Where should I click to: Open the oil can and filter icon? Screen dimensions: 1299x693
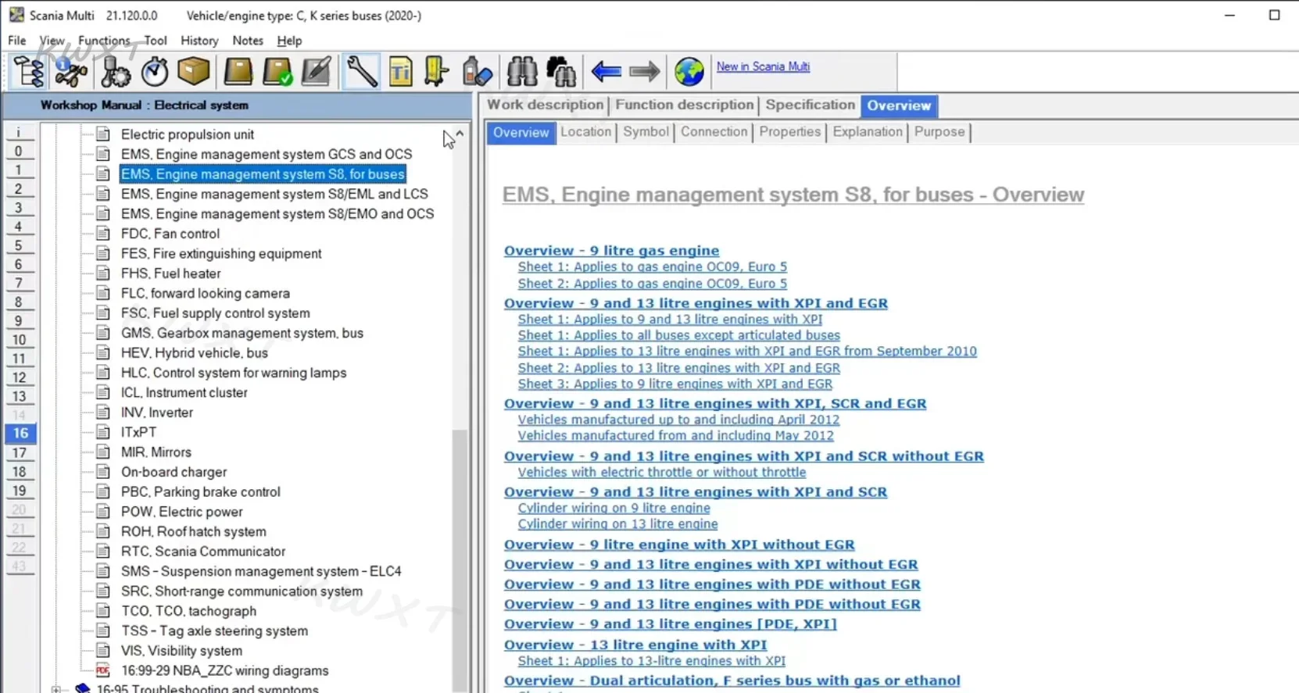coord(477,72)
